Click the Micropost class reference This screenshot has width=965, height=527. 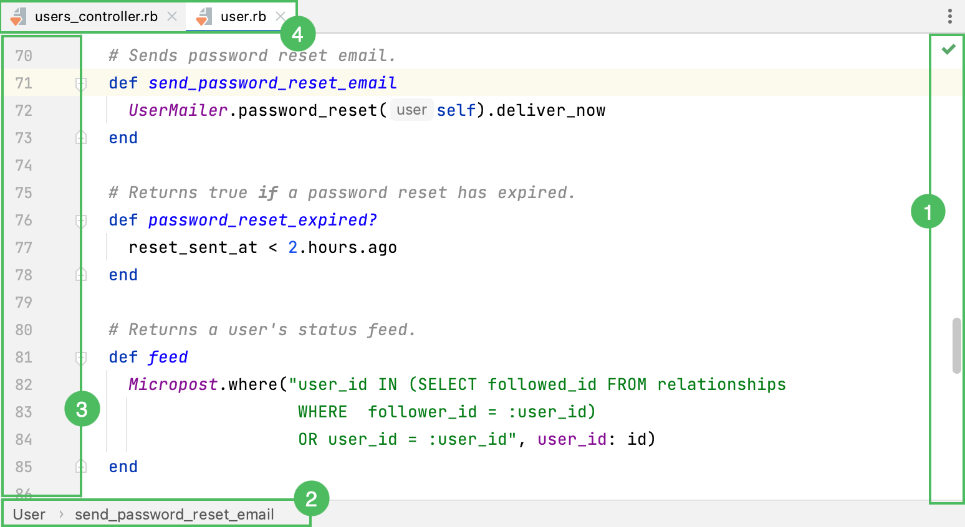coord(173,385)
